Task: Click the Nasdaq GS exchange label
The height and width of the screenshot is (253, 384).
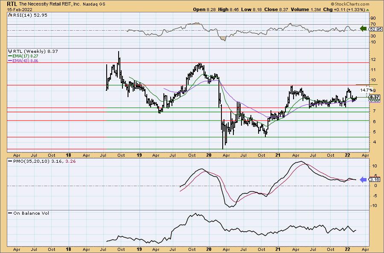Action: pyautogui.click(x=94, y=4)
